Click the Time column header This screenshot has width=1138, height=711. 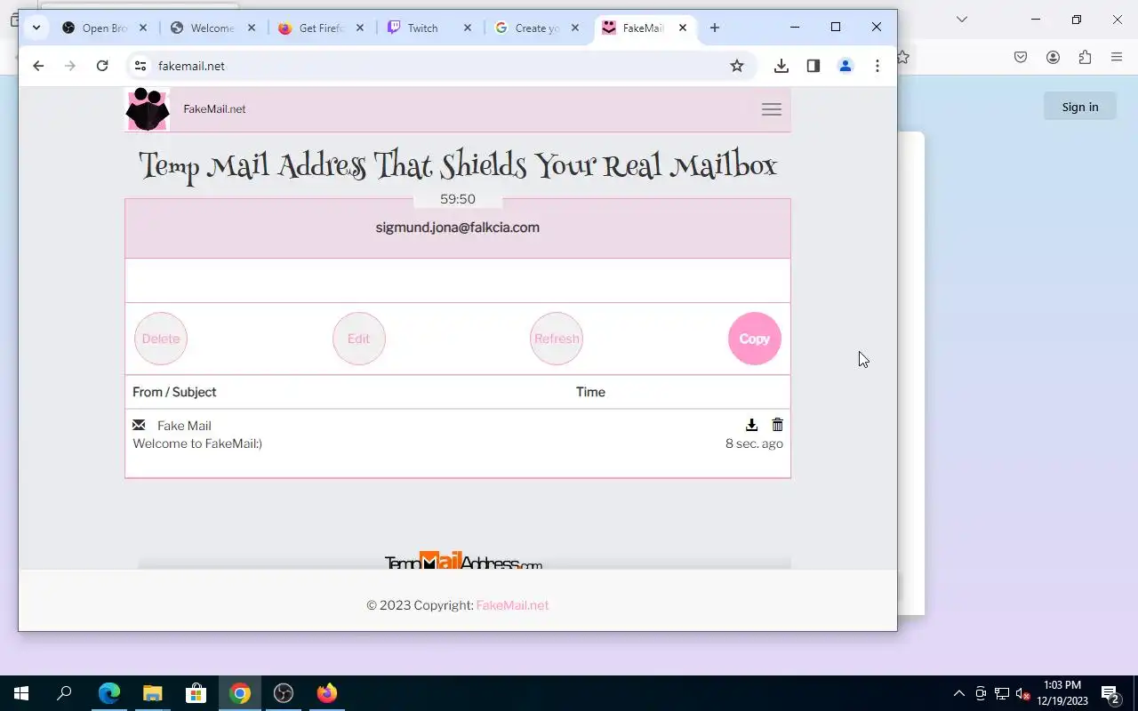[590, 392]
